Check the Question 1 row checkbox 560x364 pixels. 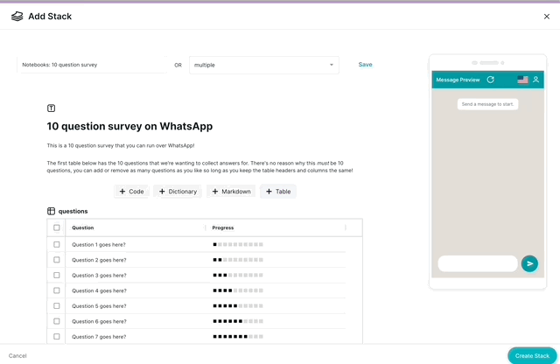point(56,244)
